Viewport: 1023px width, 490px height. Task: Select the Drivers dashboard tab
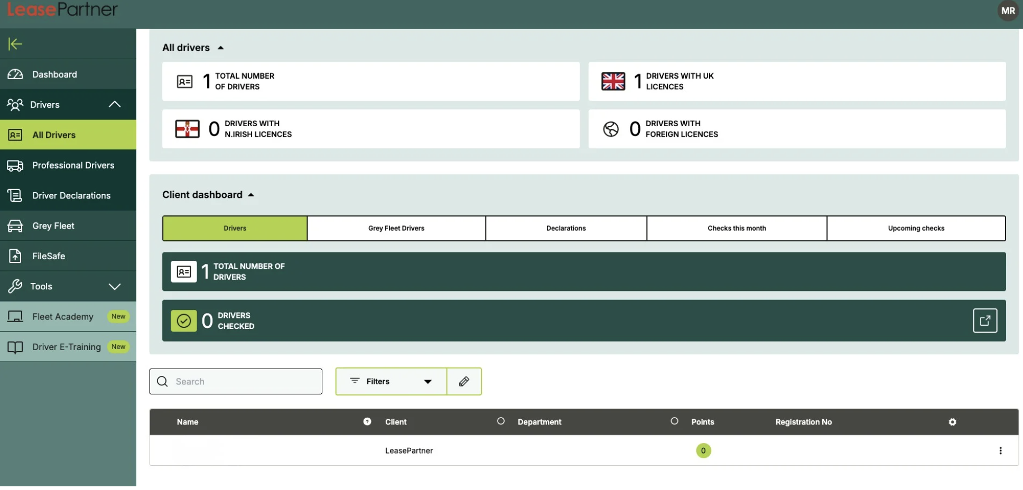[x=235, y=228]
